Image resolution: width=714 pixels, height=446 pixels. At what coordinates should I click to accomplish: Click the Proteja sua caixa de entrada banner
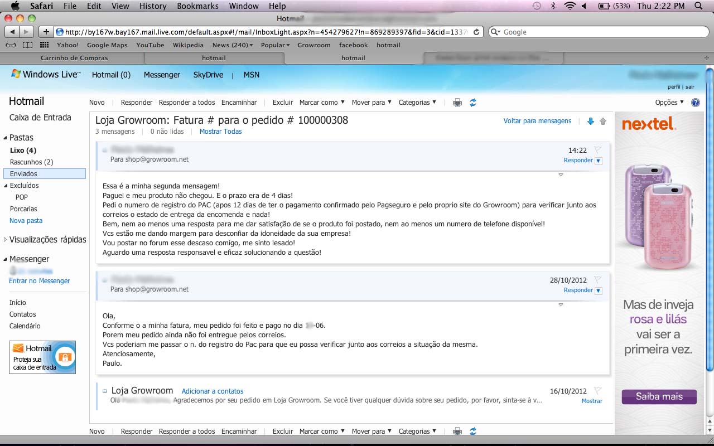click(x=42, y=357)
